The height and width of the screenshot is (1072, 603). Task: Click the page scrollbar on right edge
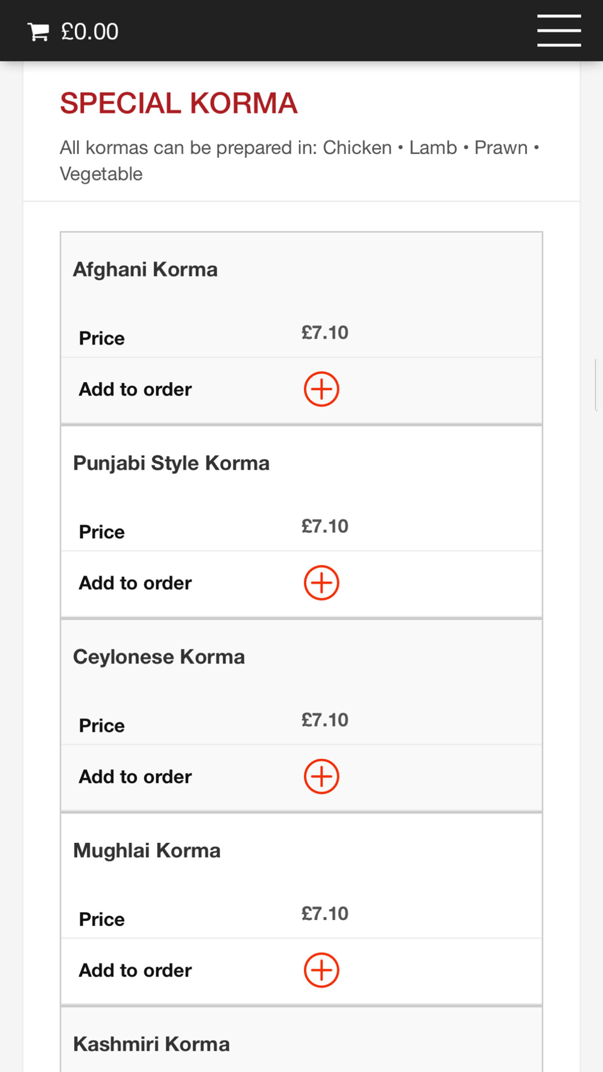click(596, 385)
